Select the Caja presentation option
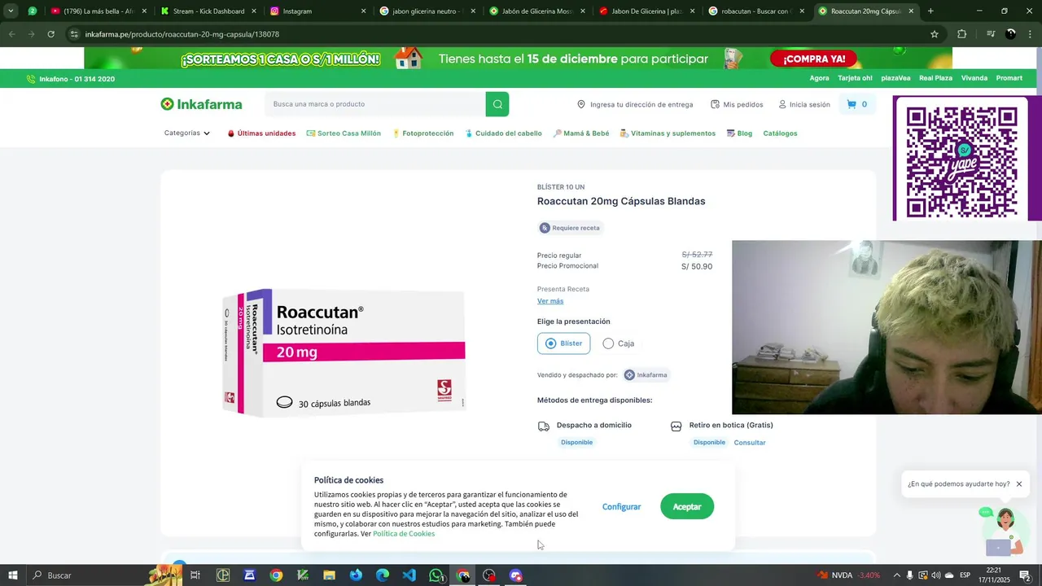1042x586 pixels. (619, 343)
